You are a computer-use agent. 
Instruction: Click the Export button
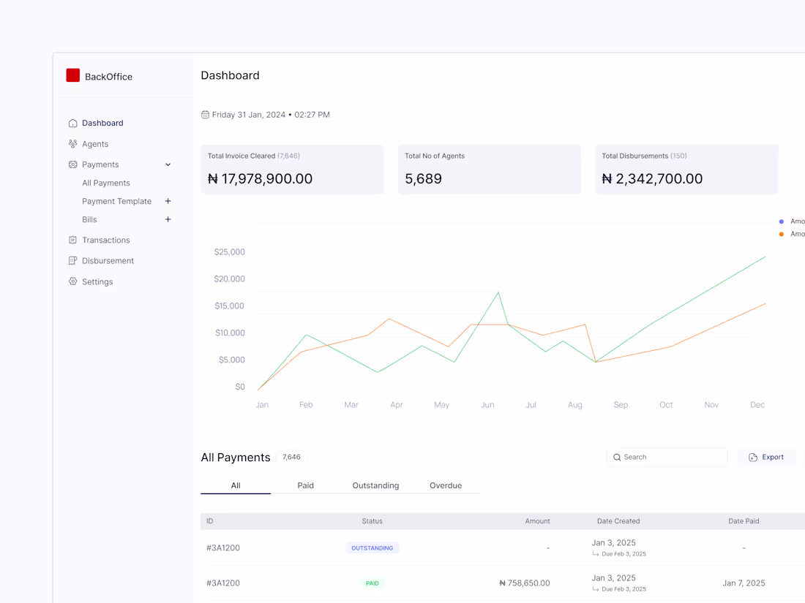[766, 457]
